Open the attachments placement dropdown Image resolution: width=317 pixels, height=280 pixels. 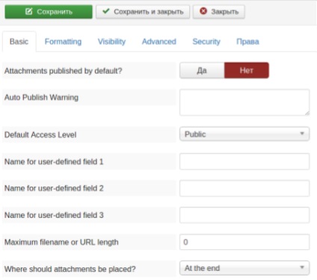pyautogui.click(x=244, y=268)
